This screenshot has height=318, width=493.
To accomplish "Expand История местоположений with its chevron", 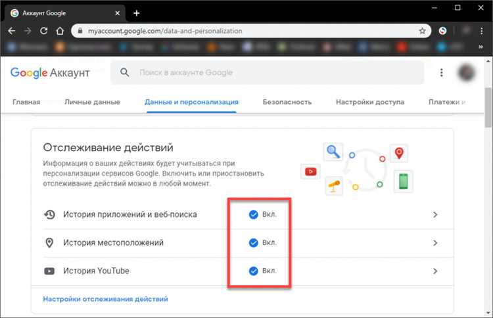I will coord(435,243).
